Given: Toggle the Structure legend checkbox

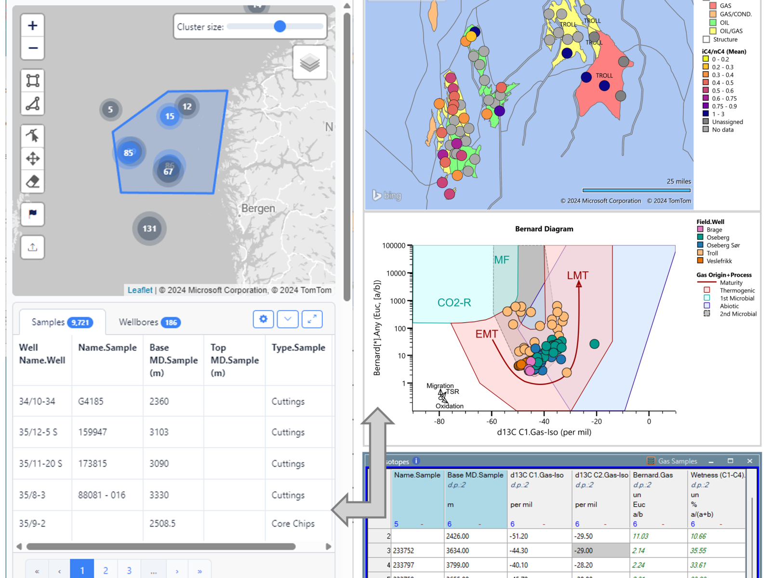Looking at the screenshot, I should click(706, 39).
